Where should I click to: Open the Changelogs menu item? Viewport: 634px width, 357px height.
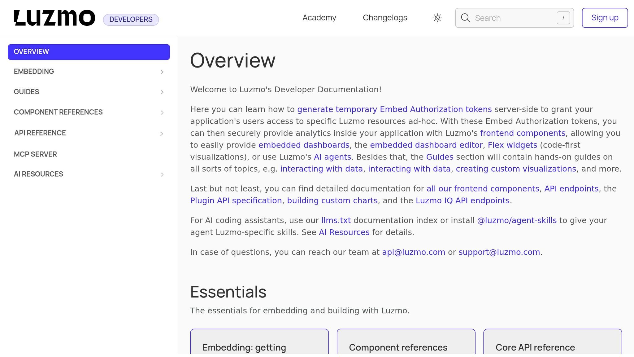click(x=385, y=18)
